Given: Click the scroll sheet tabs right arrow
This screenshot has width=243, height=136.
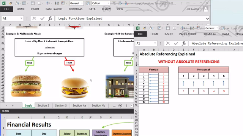Looking at the screenshot, I should [x=13, y=105].
